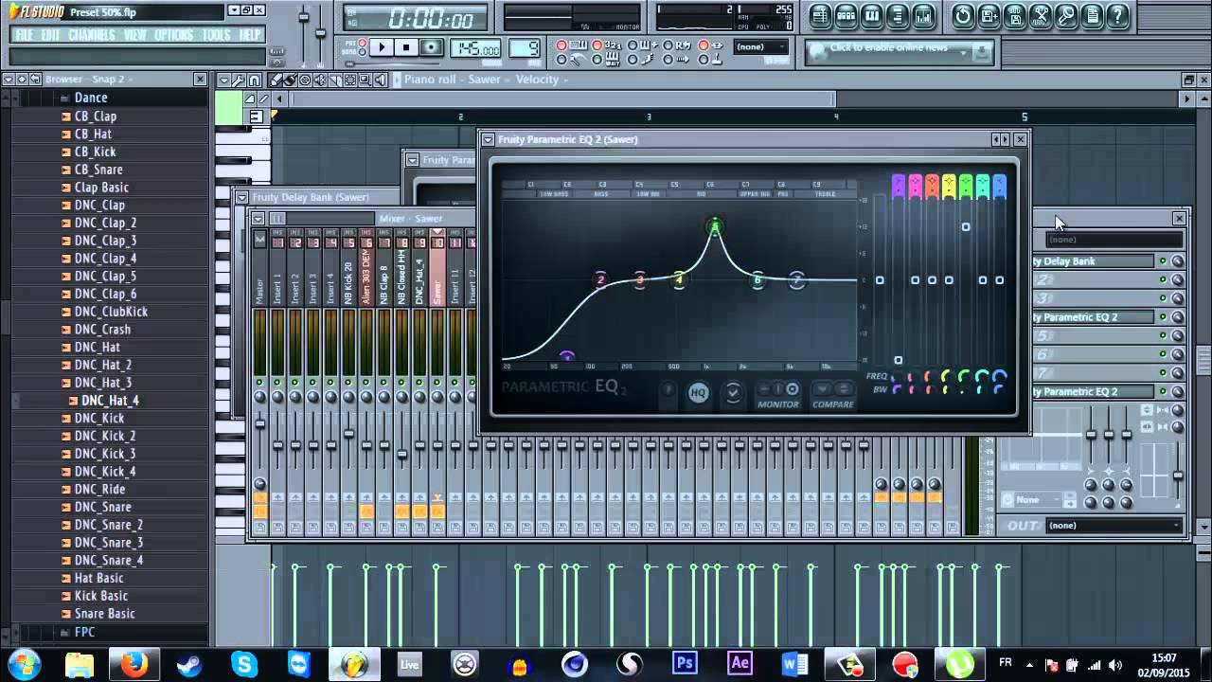
Task: Toggle typing keyboard to piano switch
Action: click(561, 45)
